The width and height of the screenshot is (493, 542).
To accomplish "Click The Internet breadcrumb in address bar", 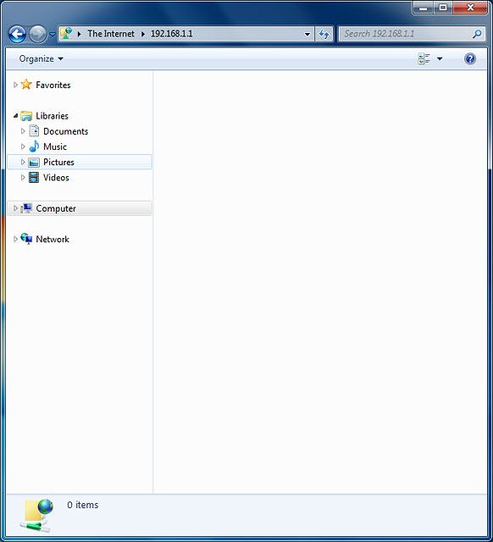I will (111, 34).
